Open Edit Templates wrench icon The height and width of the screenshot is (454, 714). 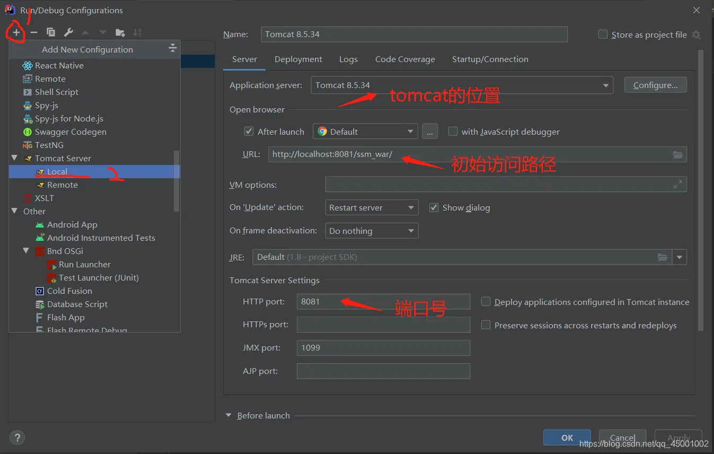(x=68, y=32)
